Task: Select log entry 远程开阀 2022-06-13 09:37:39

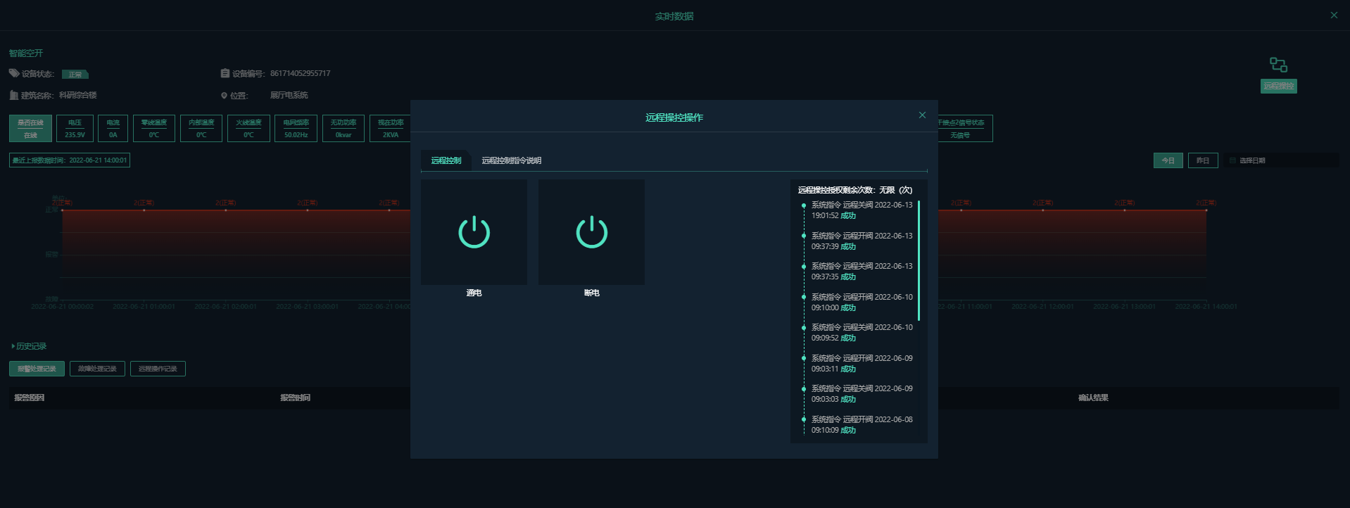Action: click(x=862, y=241)
